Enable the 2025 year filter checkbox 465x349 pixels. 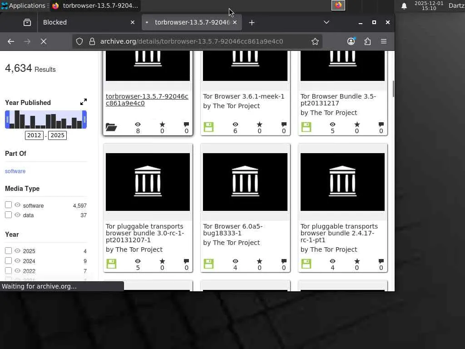[x=8, y=250]
